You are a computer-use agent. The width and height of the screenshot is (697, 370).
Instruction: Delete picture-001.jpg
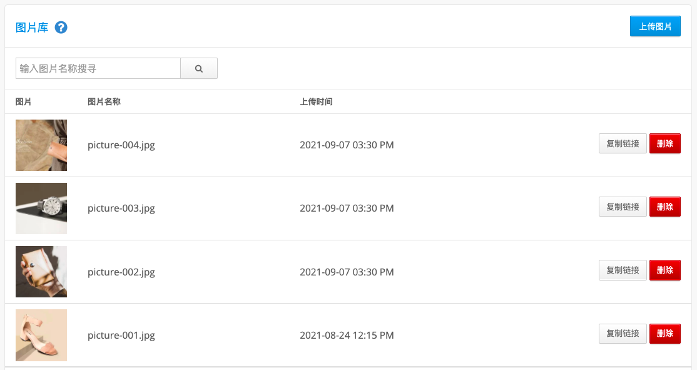coord(665,334)
